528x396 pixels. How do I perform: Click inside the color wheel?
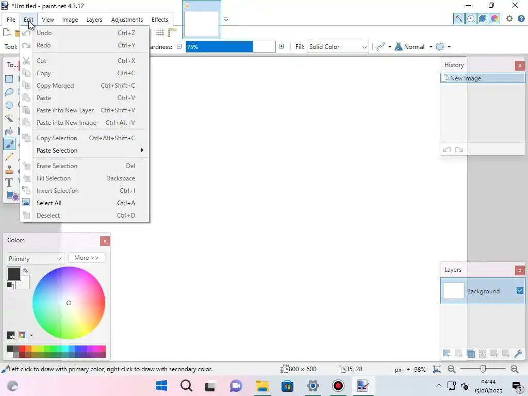[x=69, y=303]
